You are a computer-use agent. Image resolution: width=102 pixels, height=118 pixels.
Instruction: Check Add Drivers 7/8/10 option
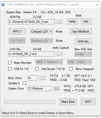(37, 69)
